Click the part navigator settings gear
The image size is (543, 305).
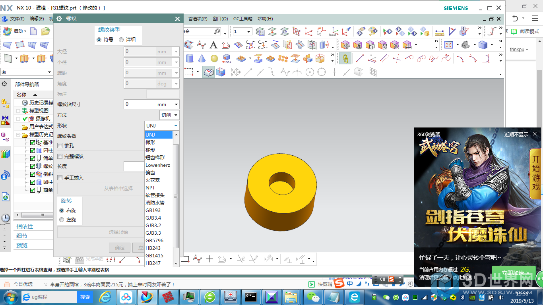pos(4,84)
